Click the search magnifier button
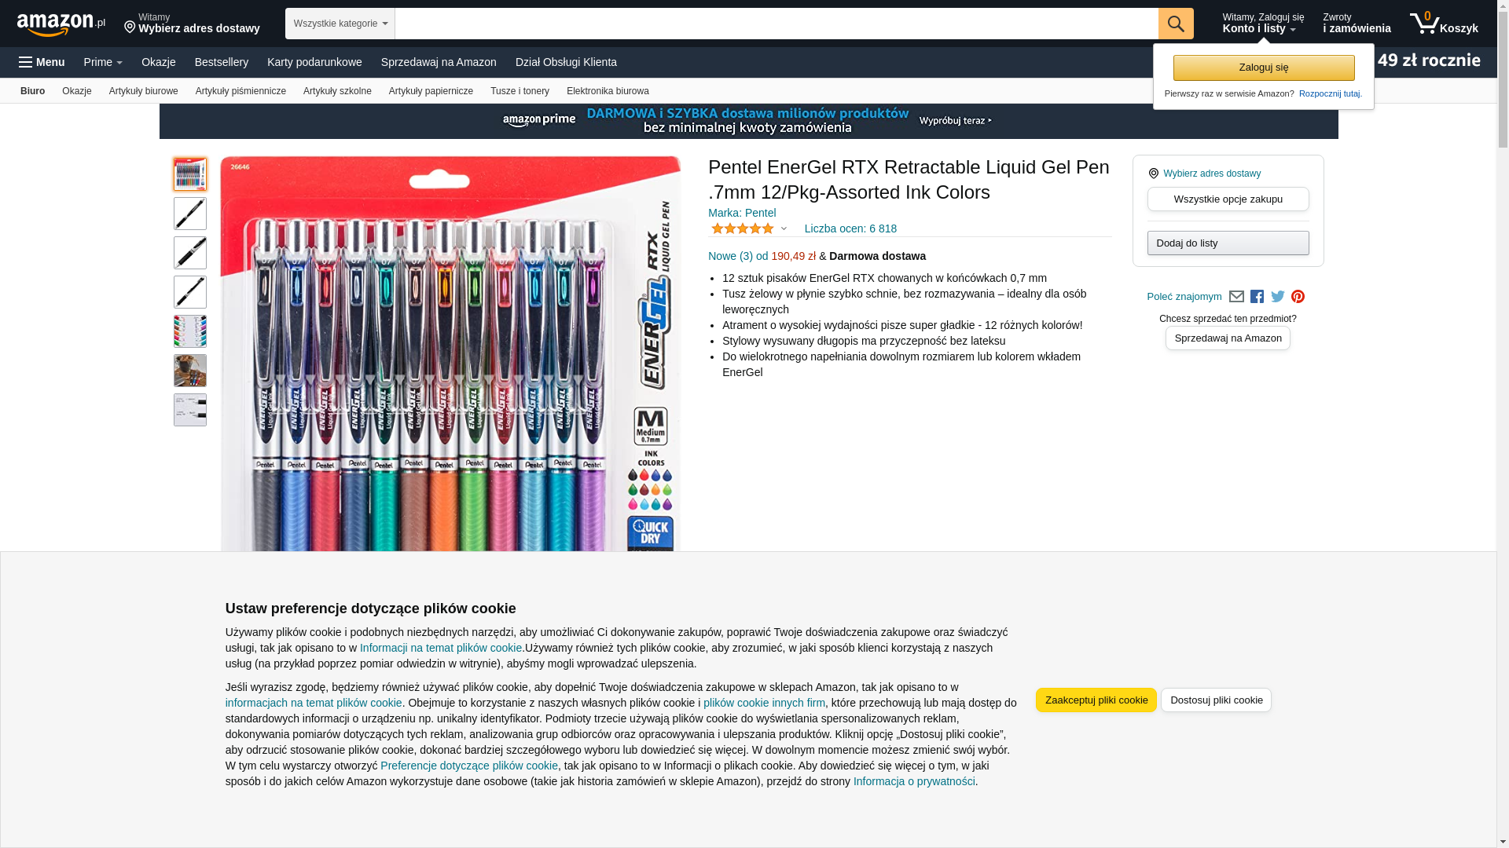1509x848 pixels. 1176,24
